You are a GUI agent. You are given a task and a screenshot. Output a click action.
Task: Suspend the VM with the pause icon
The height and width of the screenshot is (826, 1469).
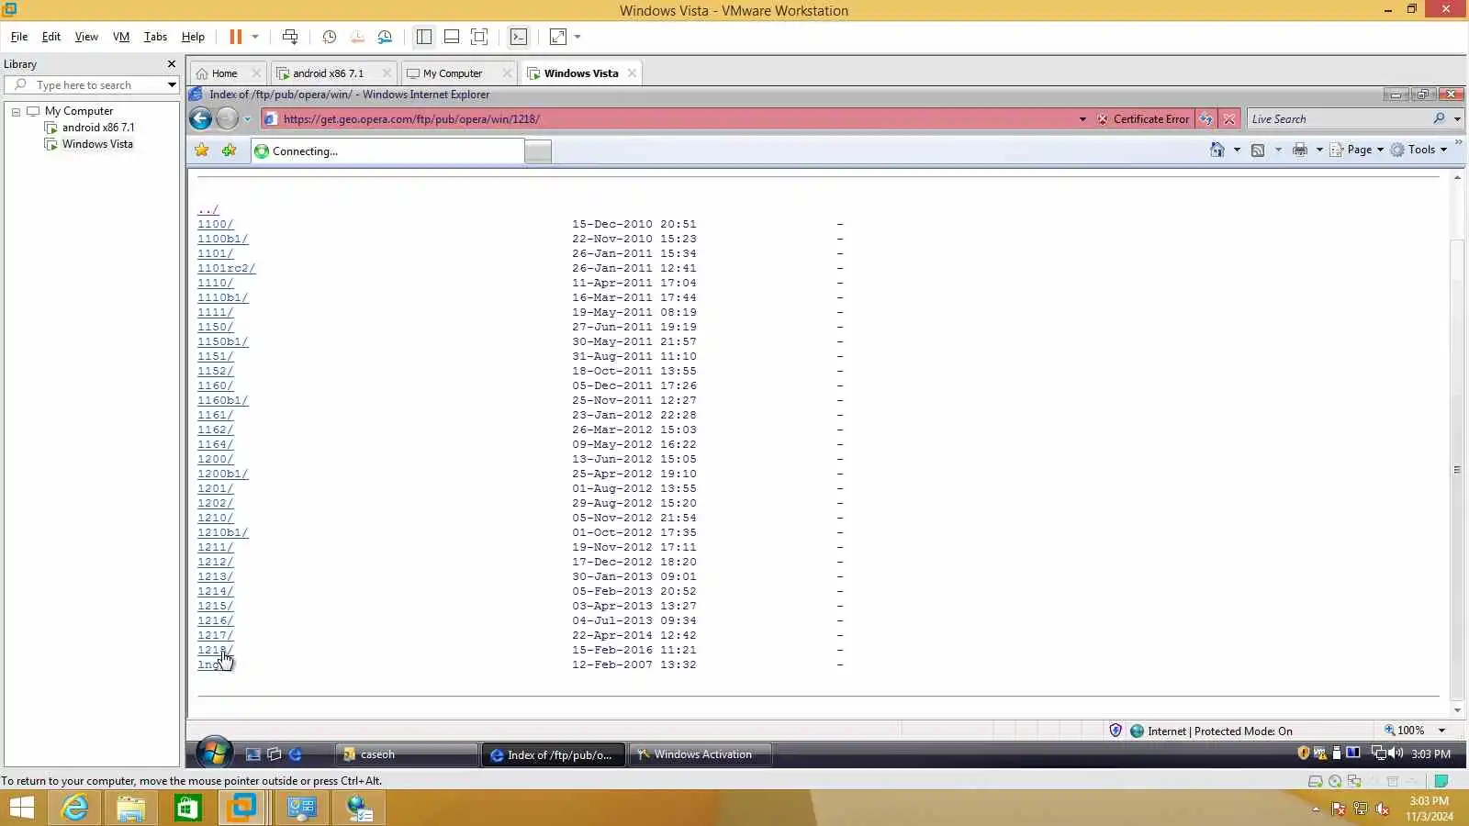click(x=235, y=37)
